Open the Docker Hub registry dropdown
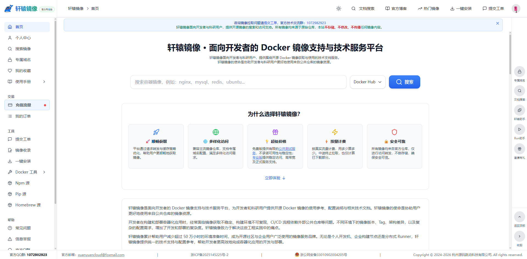This screenshot has height=259, width=527. [x=368, y=82]
